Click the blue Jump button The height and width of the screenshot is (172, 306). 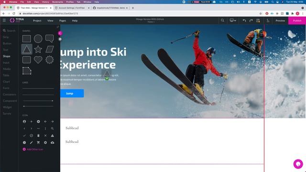(x=72, y=94)
